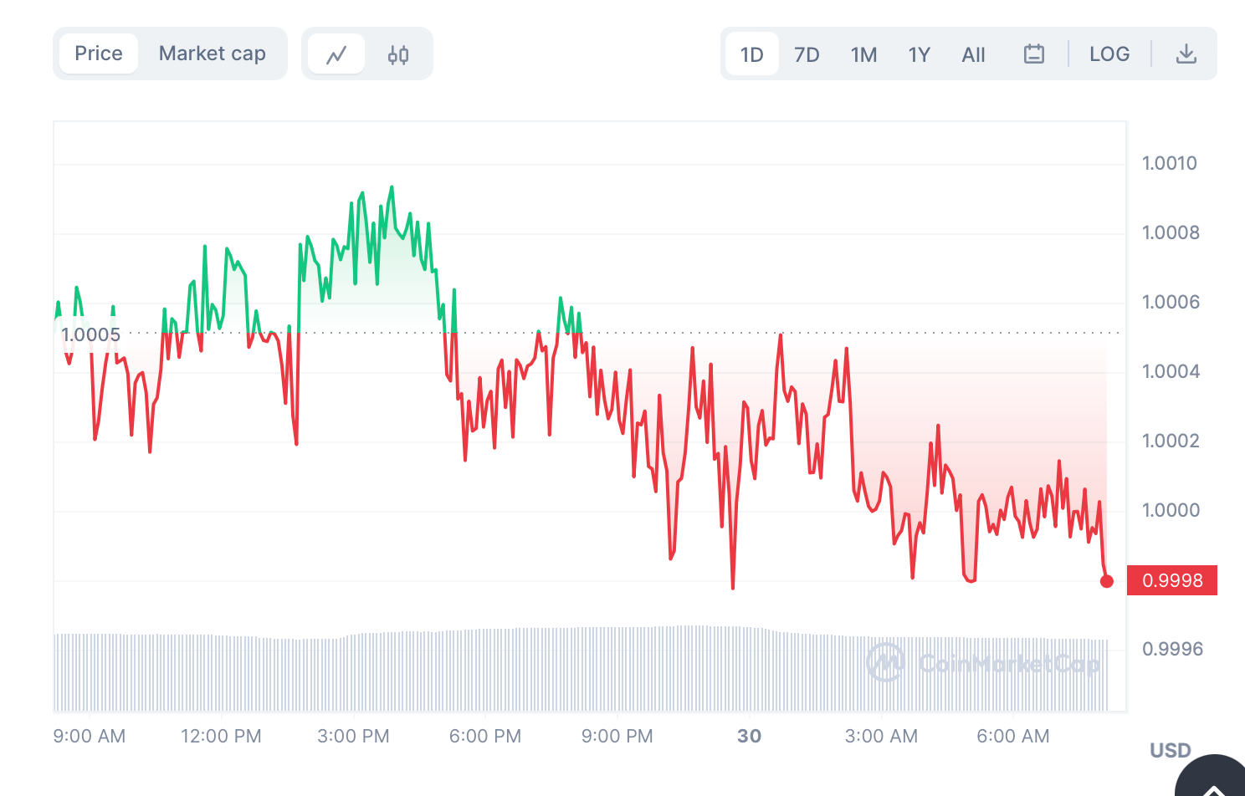The image size is (1245, 796).
Task: Click the 1.0006 axis value
Action: [1171, 302]
